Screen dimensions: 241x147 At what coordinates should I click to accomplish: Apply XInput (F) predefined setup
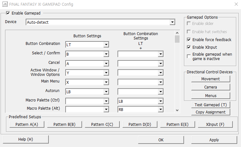215,124
